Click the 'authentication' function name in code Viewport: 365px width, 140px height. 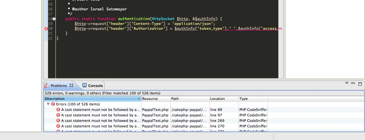134,19
